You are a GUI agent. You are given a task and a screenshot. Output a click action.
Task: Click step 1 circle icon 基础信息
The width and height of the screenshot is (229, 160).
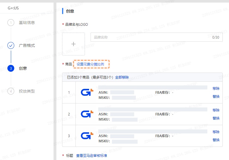(11, 23)
